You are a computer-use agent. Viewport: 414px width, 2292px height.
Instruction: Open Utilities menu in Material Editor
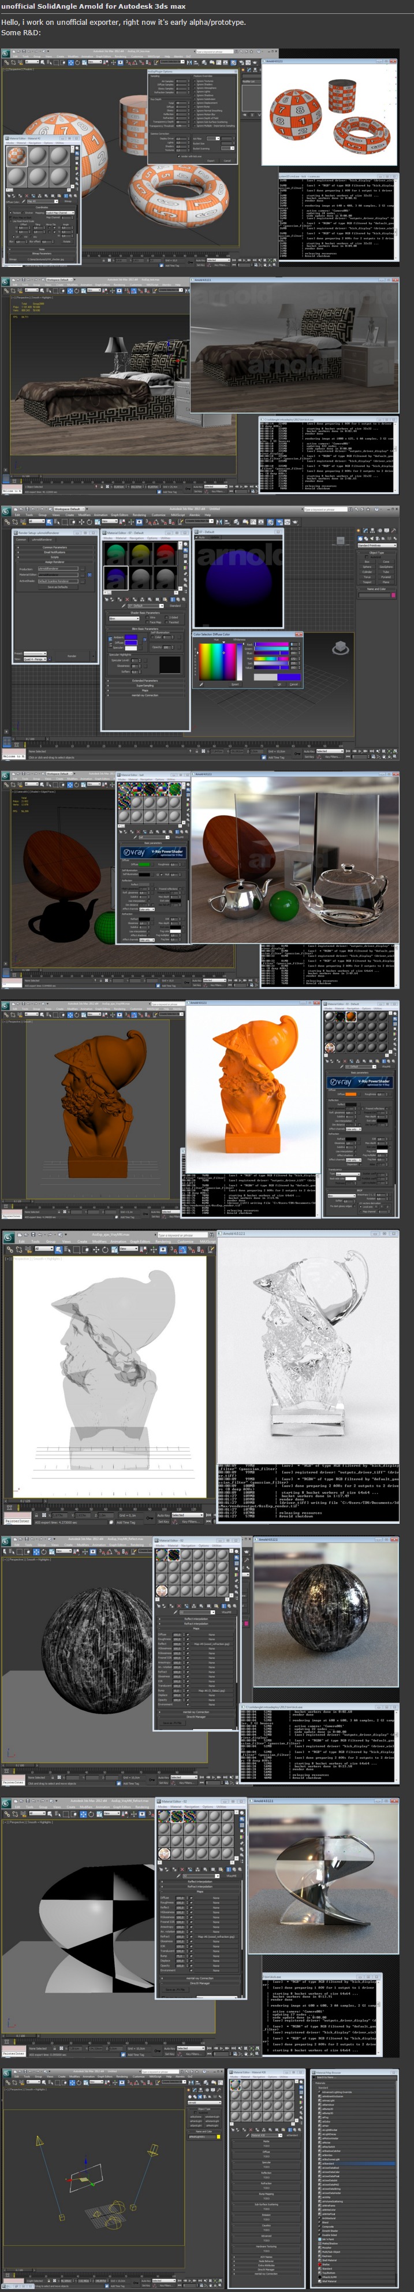pos(165,538)
